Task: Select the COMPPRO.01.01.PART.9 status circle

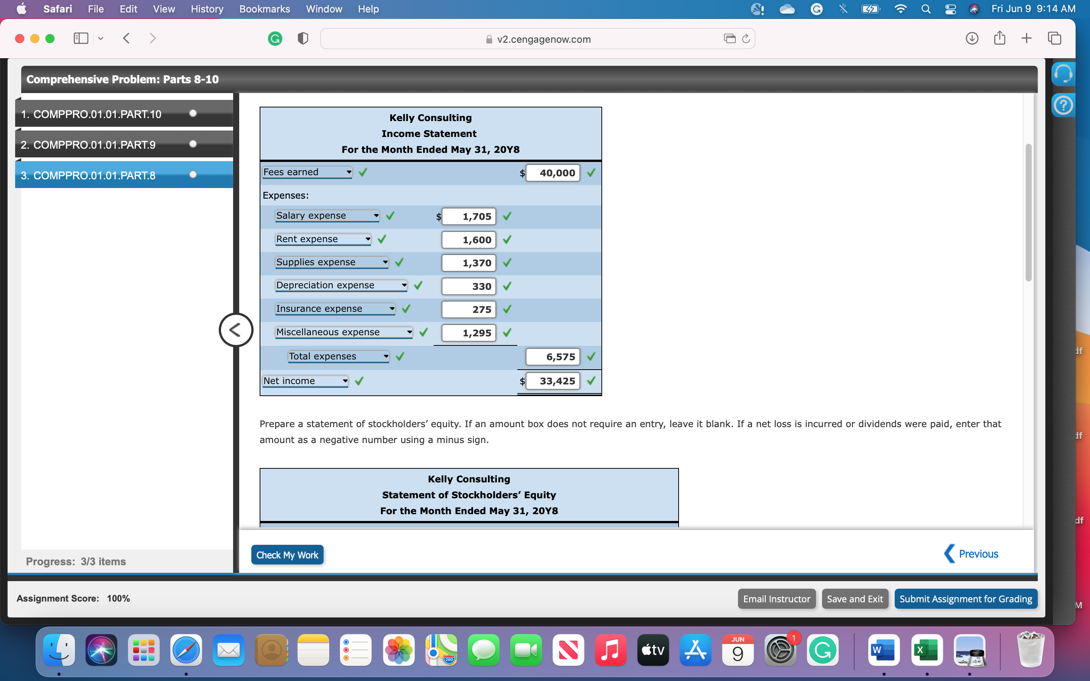Action: pyautogui.click(x=193, y=144)
